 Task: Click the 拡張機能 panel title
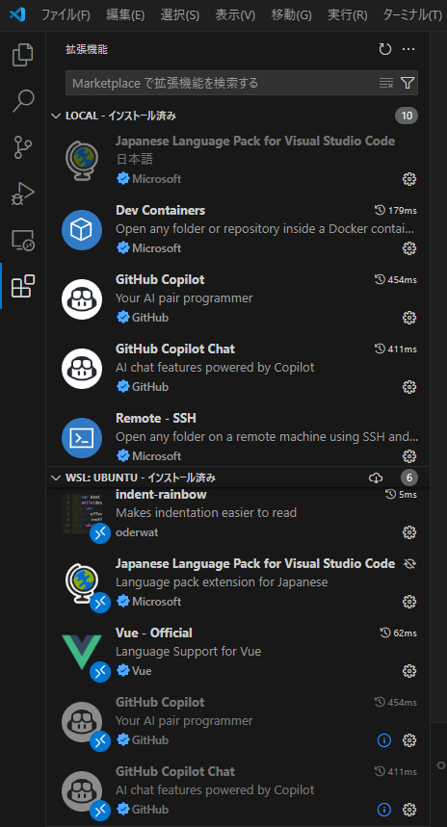(x=87, y=49)
